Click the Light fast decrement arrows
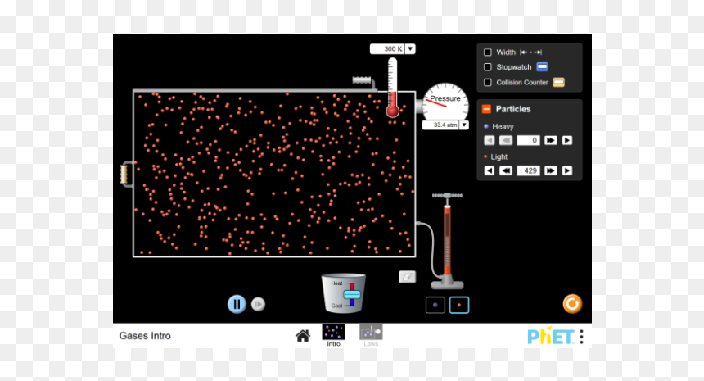This screenshot has height=381, width=704. coord(506,170)
